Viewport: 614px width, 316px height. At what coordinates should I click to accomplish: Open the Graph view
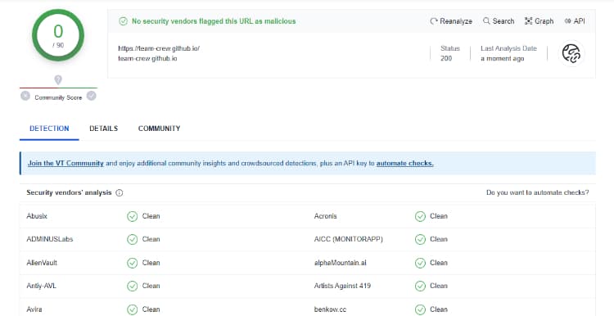click(539, 21)
